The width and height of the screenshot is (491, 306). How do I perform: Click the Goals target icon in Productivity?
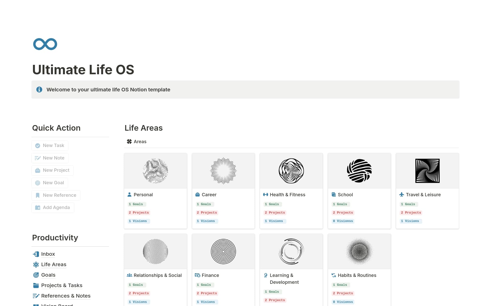(36, 275)
